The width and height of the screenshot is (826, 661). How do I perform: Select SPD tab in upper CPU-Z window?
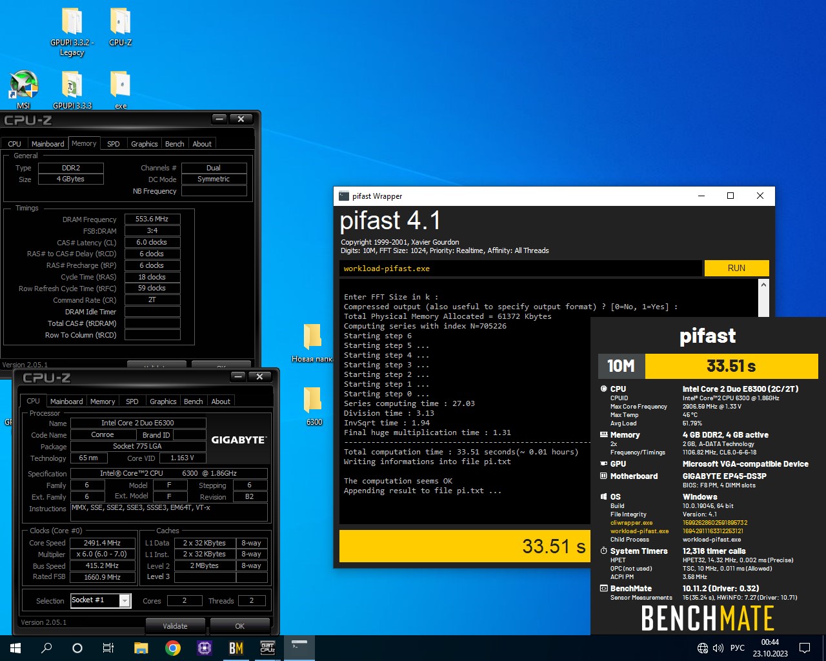(114, 144)
